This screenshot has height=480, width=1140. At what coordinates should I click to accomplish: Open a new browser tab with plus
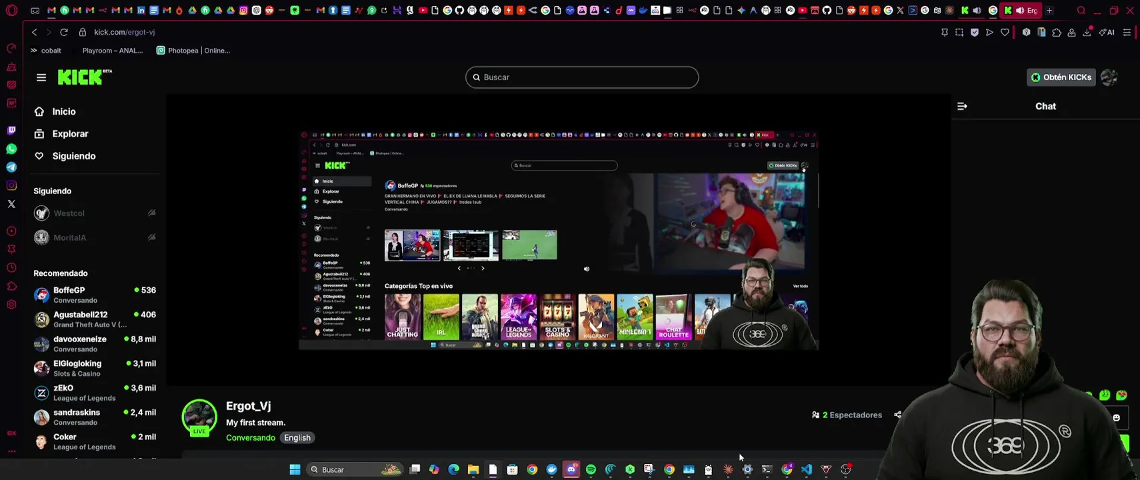(1049, 11)
